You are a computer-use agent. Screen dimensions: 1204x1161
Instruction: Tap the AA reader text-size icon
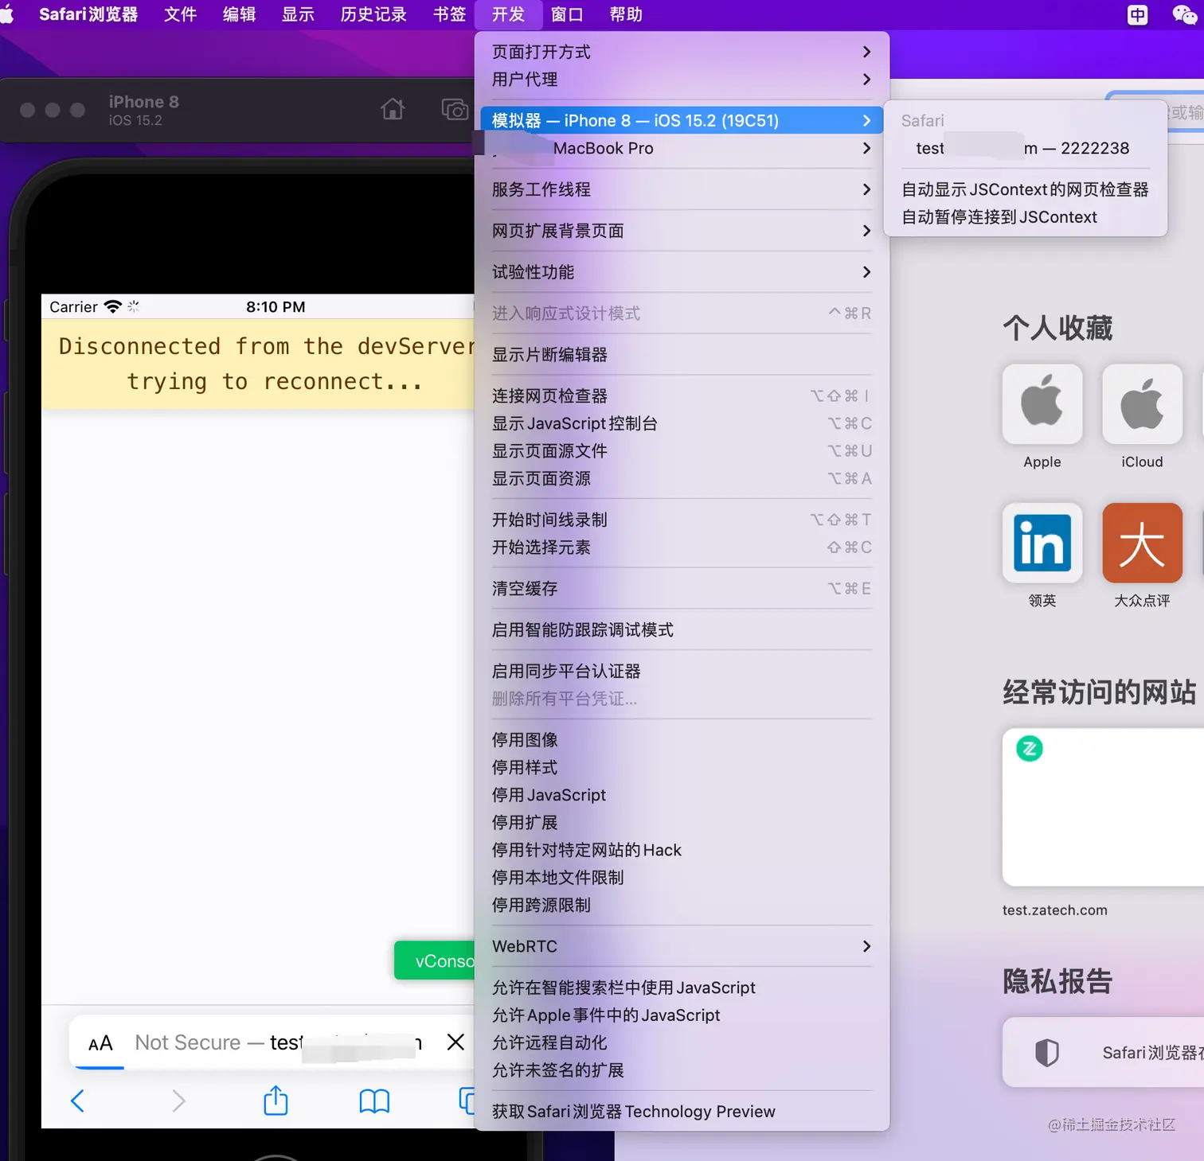(100, 1043)
